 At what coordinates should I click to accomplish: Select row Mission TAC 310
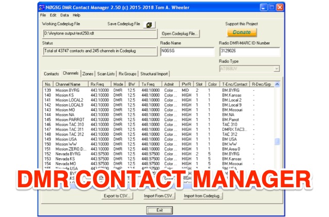click(x=158, y=125)
